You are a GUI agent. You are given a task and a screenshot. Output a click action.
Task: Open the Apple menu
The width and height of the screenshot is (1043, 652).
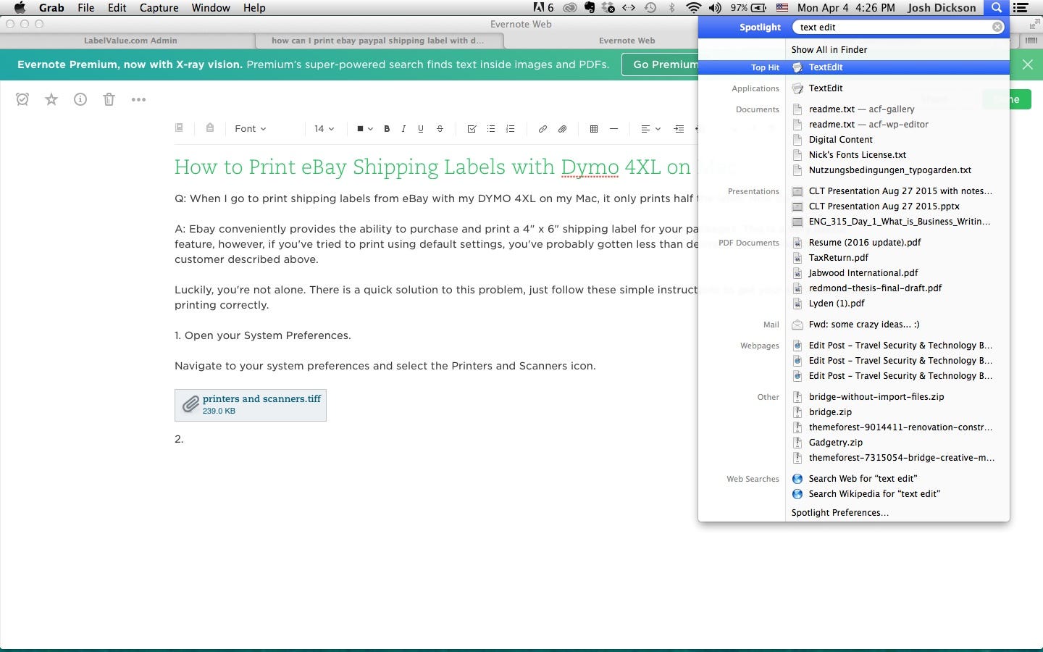click(x=20, y=8)
